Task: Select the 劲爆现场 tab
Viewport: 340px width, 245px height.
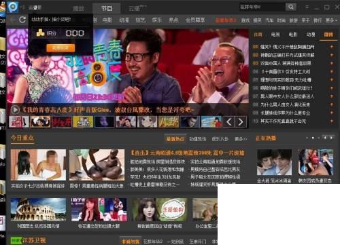Action: pos(198,139)
